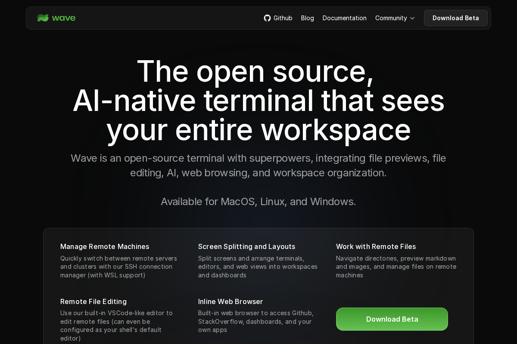
Task: Click the green Download Beta button
Action: (x=392, y=319)
